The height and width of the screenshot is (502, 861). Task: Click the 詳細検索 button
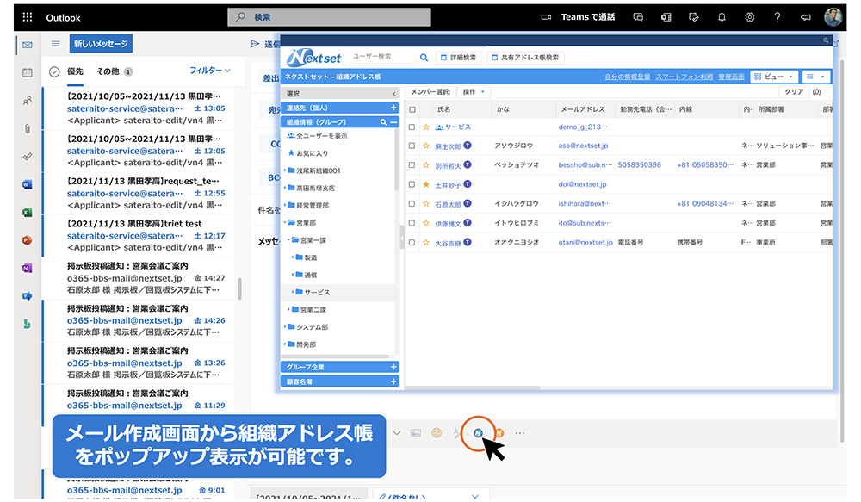tap(459, 57)
